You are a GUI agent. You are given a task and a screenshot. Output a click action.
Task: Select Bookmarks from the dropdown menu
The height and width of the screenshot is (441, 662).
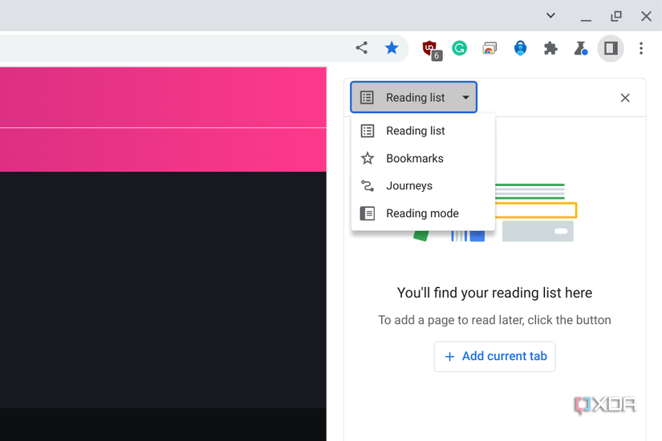(x=423, y=158)
